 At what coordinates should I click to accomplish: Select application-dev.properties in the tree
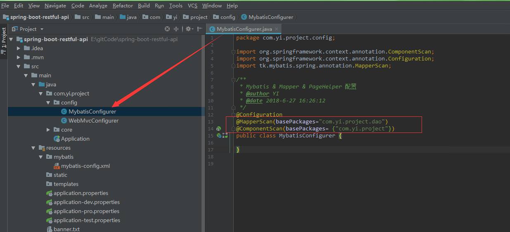click(x=87, y=202)
